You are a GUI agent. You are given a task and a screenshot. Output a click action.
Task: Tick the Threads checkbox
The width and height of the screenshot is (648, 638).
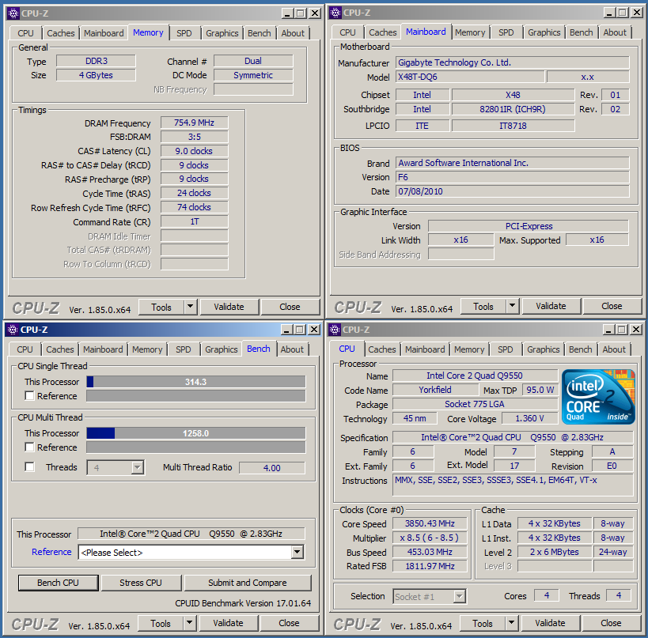coord(30,467)
